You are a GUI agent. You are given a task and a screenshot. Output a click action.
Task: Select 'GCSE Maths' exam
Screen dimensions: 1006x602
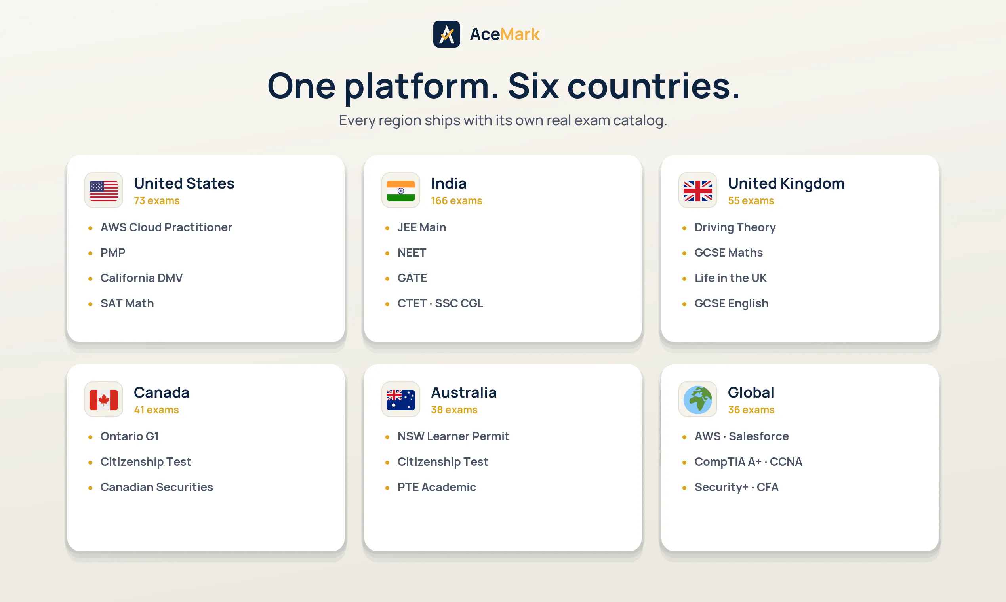[x=728, y=253]
